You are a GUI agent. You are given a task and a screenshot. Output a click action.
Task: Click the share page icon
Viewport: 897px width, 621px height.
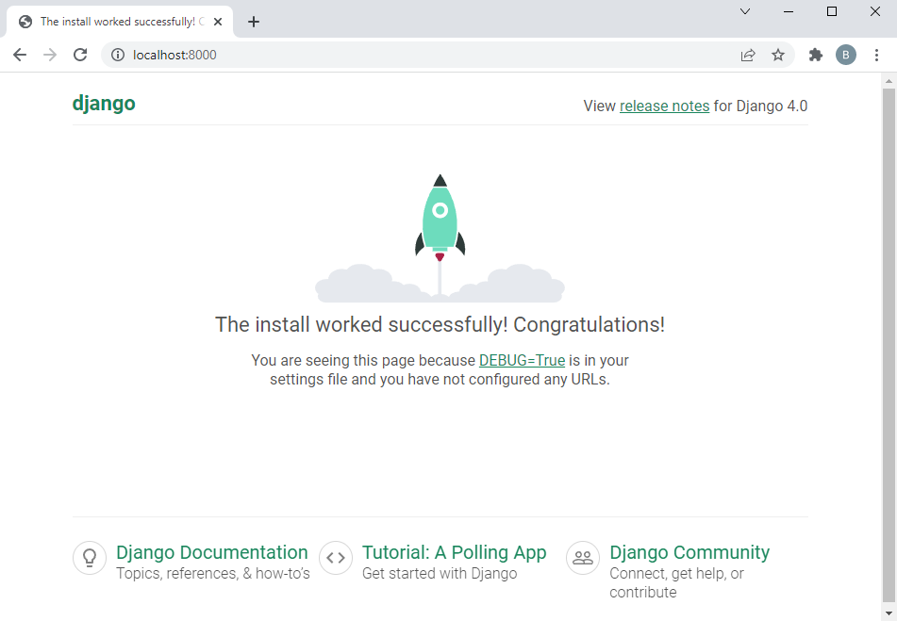(x=748, y=55)
